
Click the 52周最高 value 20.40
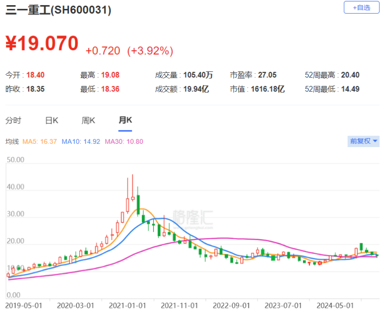(x=350, y=75)
